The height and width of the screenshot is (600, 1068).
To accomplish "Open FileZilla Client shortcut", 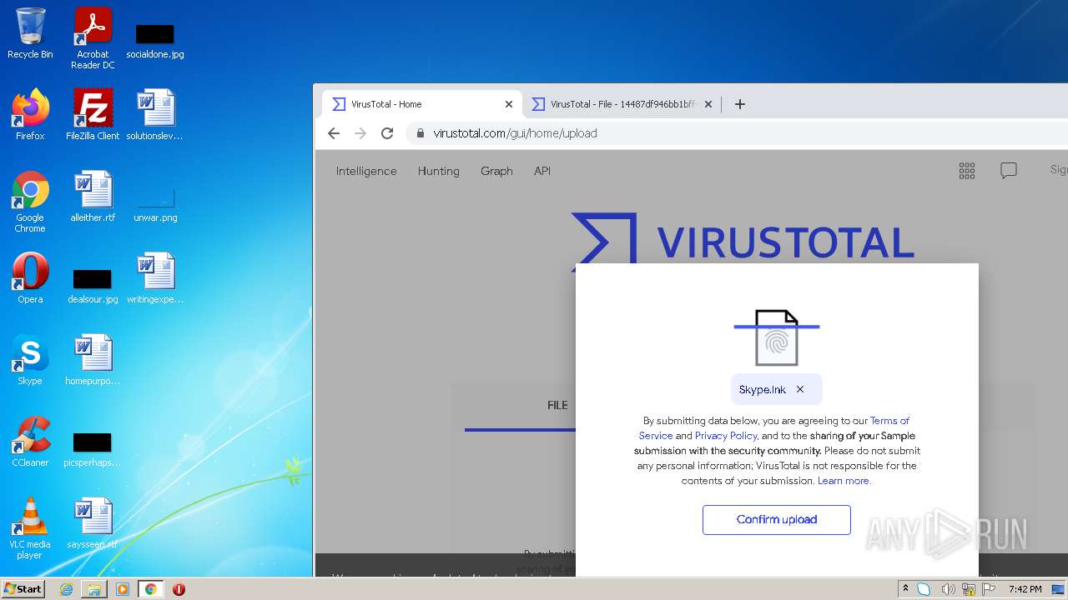I will 93,115.
